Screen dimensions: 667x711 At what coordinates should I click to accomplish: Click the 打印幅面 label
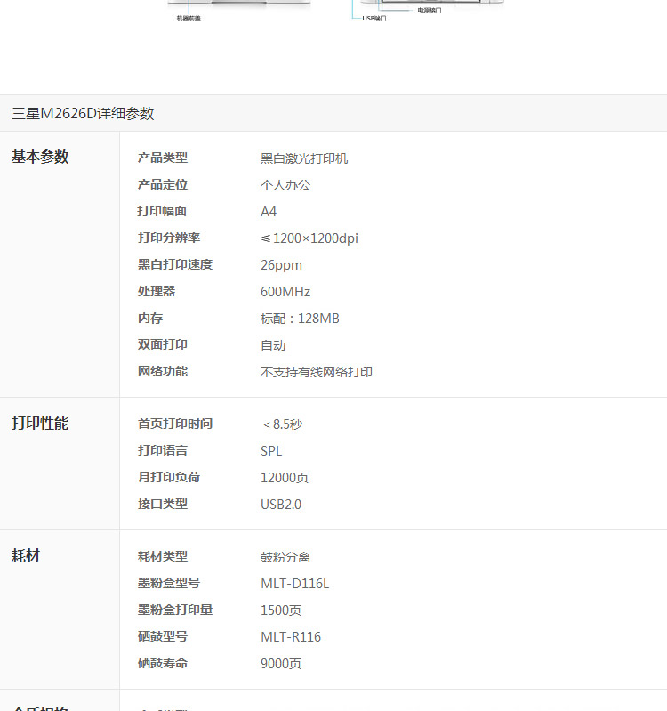[162, 211]
